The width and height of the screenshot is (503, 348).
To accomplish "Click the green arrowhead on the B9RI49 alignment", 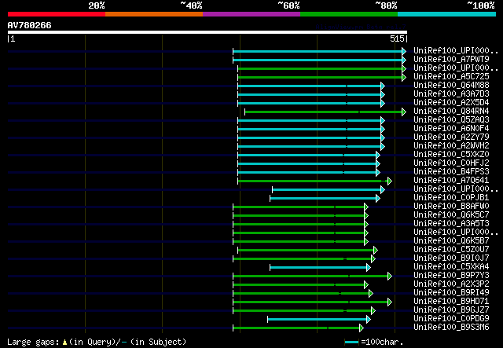I will click(371, 294).
